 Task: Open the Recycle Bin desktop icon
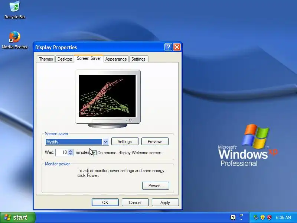coord(14,10)
